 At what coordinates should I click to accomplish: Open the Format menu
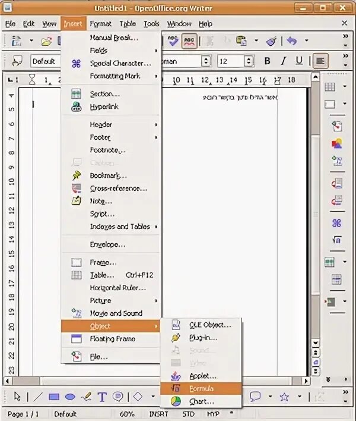click(x=100, y=24)
